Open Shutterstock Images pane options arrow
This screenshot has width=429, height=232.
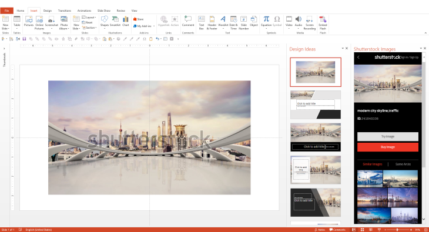click(x=421, y=48)
